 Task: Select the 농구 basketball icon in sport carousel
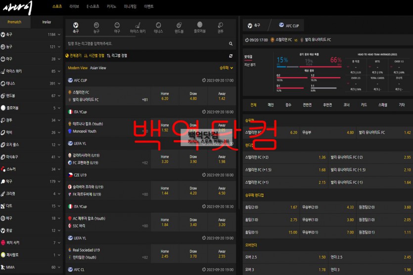pos(96,27)
